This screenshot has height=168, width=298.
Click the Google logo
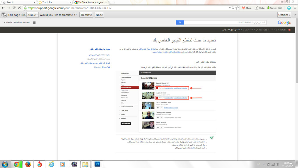284,22
